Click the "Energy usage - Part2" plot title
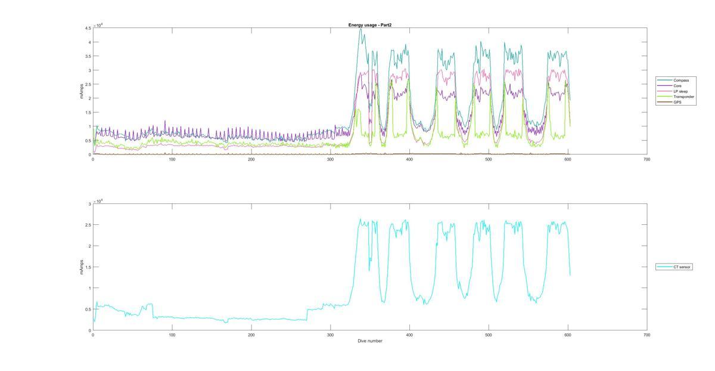 point(369,25)
